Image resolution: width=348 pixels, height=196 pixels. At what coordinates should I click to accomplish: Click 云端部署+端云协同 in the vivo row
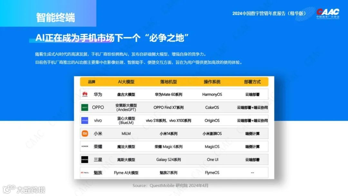252,121
